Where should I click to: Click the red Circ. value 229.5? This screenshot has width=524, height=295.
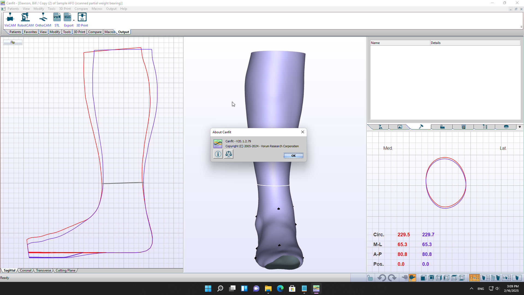(404, 235)
